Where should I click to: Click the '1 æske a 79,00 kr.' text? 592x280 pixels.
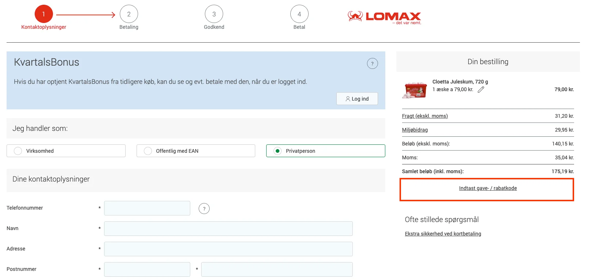(x=453, y=89)
